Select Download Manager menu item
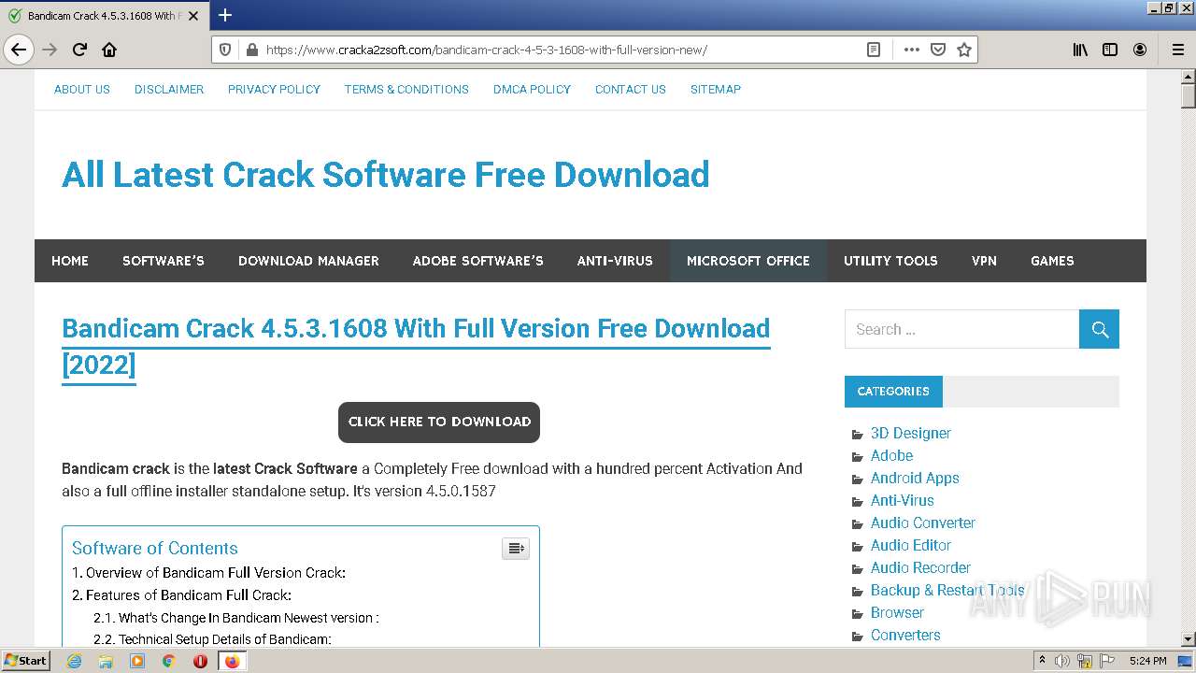1196x673 pixels. pos(308,261)
